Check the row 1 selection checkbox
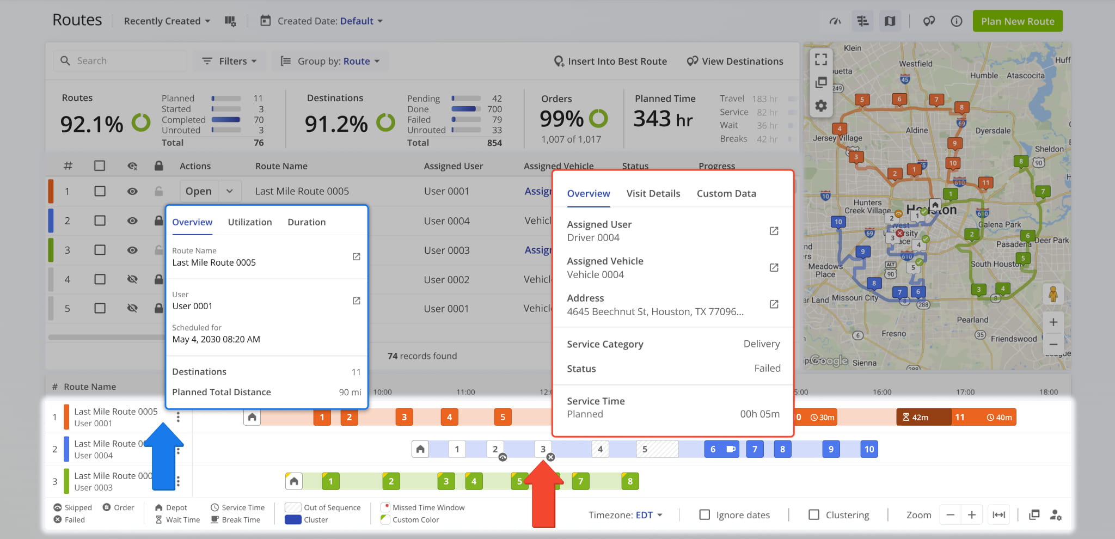Image resolution: width=1115 pixels, height=539 pixels. pyautogui.click(x=100, y=191)
